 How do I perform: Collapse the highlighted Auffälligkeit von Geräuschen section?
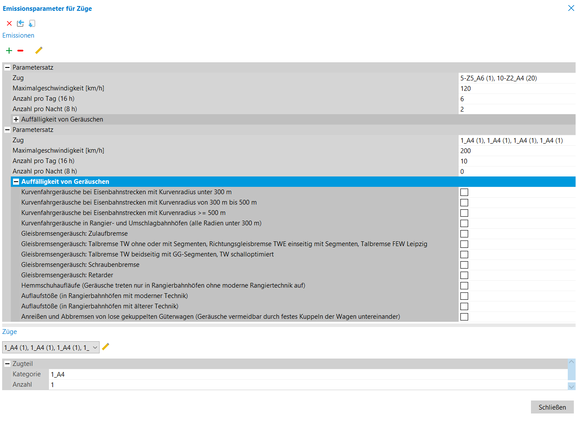click(16, 182)
